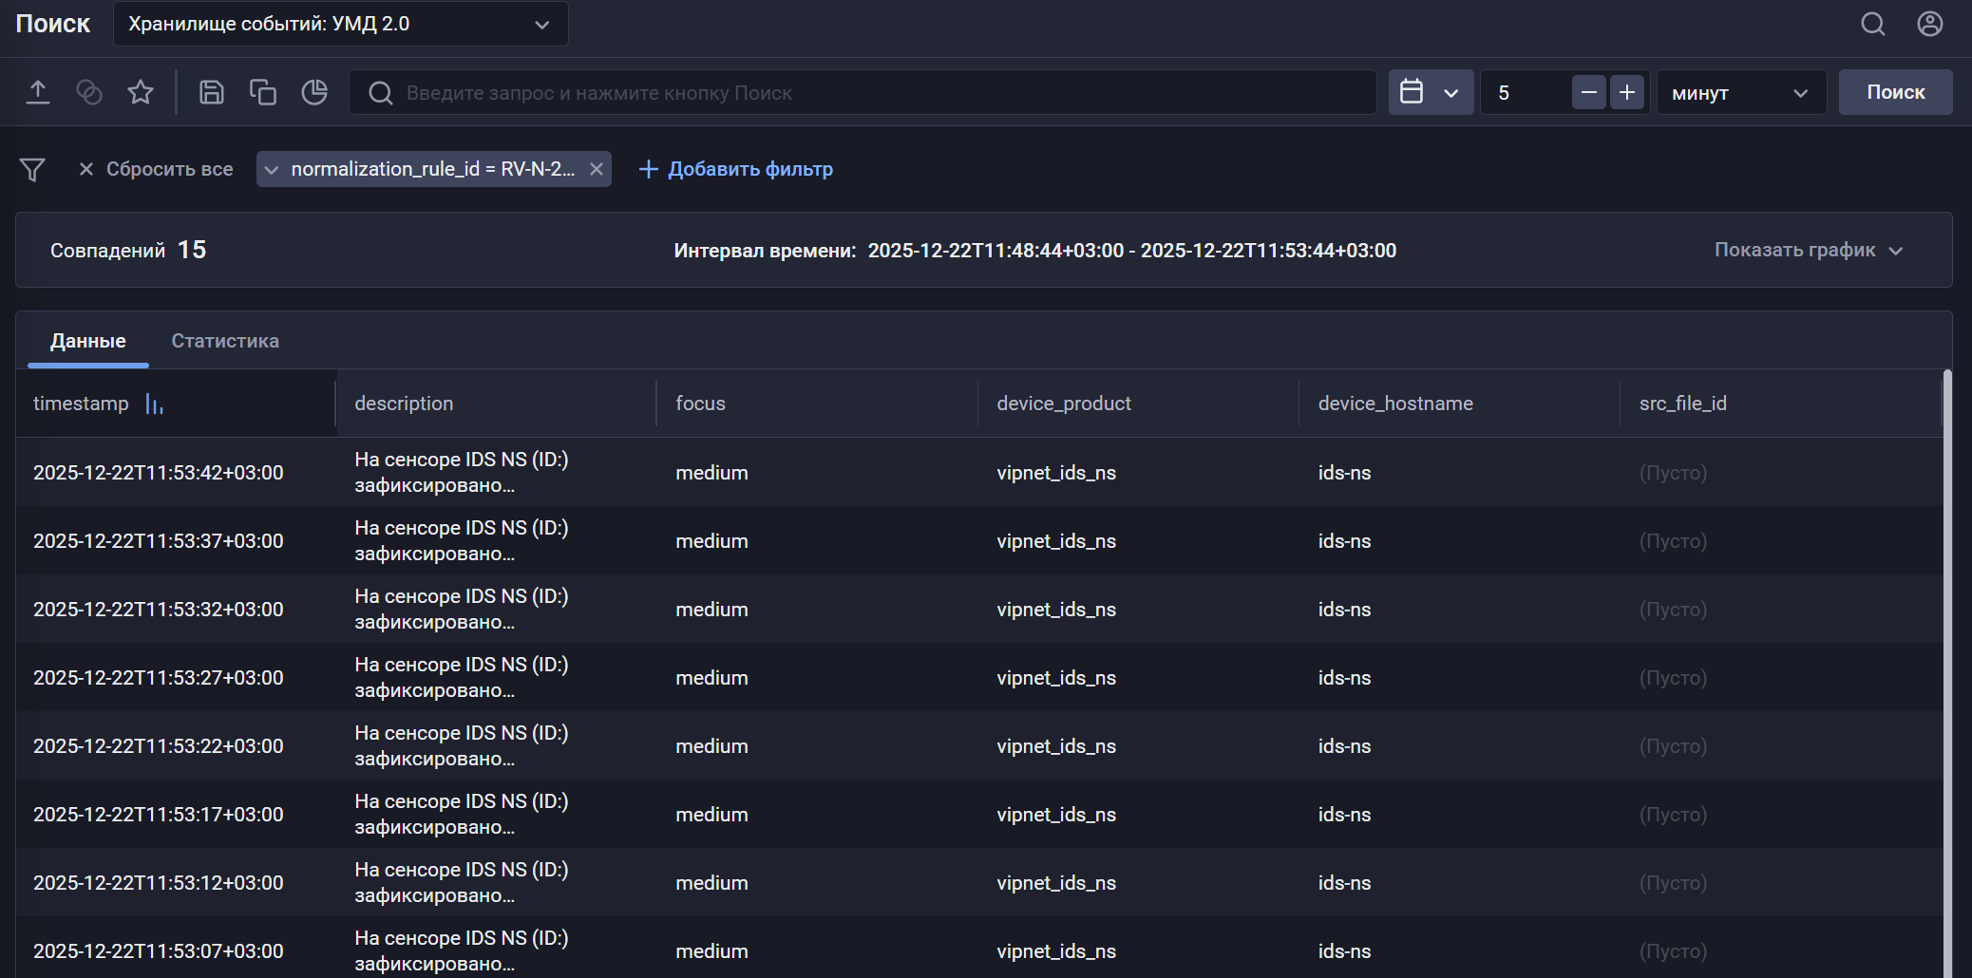Expand the calendar dropdown chevron
The image size is (1972, 978).
tap(1451, 93)
